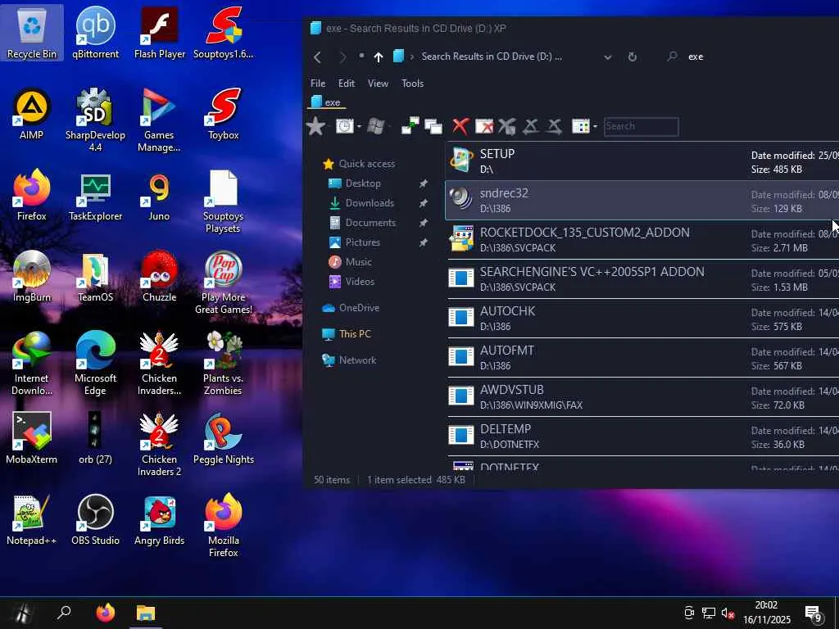This screenshot has width=839, height=629.
Task: Open the Tools menu
Action: point(413,84)
